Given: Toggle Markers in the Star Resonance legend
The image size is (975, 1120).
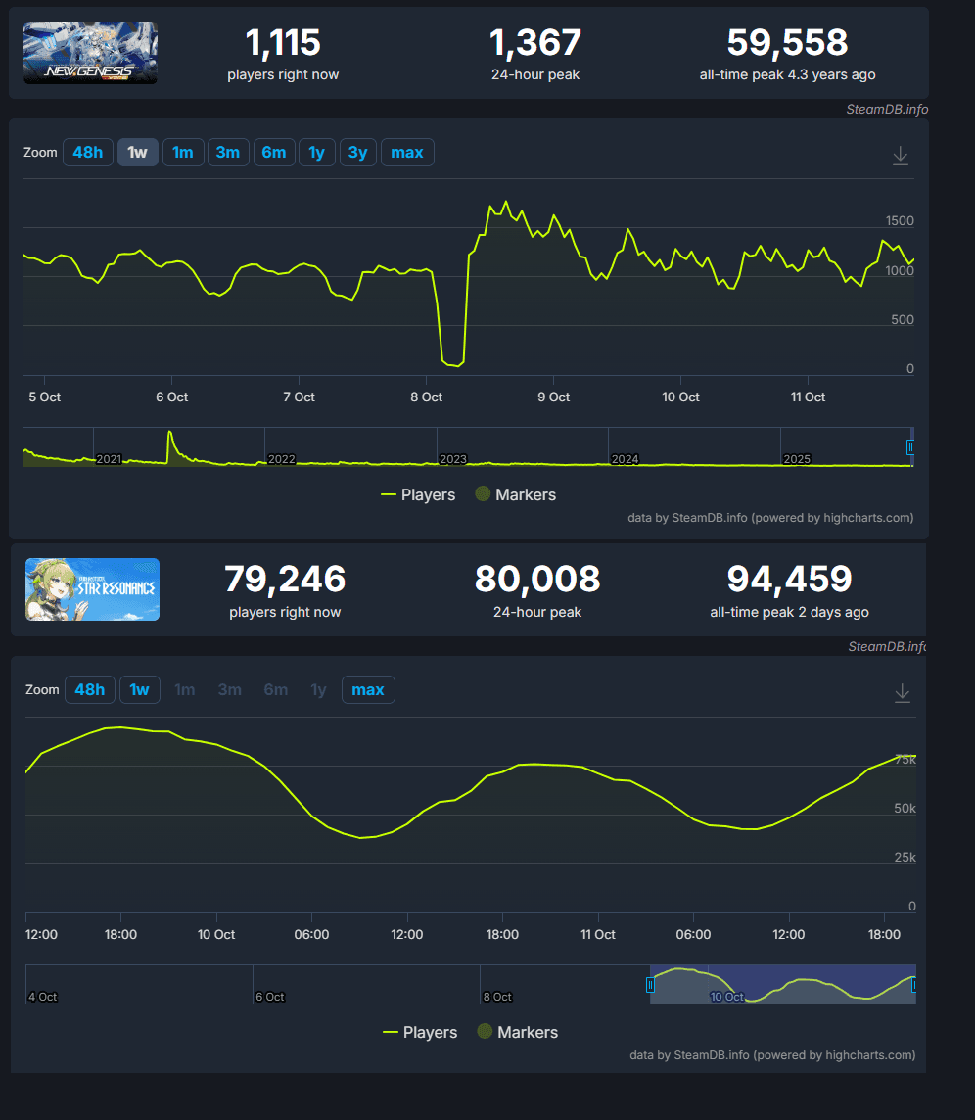Looking at the screenshot, I should pyautogui.click(x=517, y=1032).
